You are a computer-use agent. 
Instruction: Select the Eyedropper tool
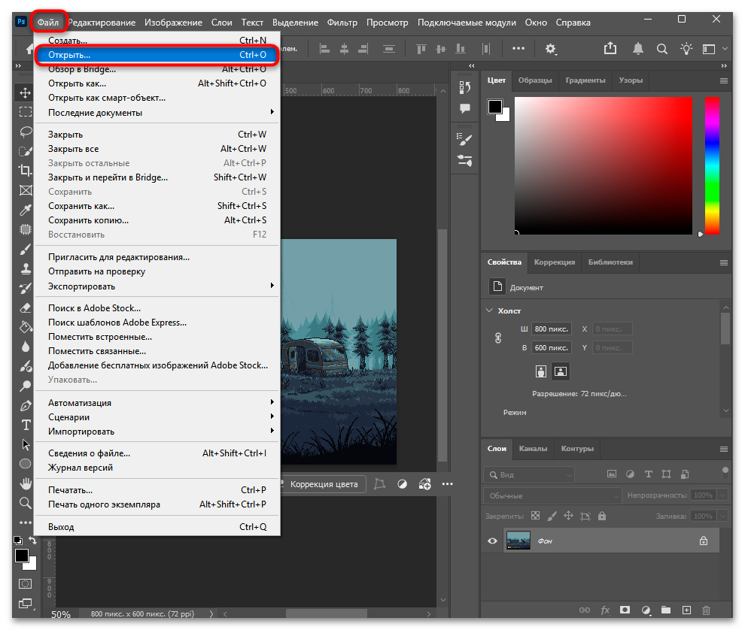pos(25,210)
